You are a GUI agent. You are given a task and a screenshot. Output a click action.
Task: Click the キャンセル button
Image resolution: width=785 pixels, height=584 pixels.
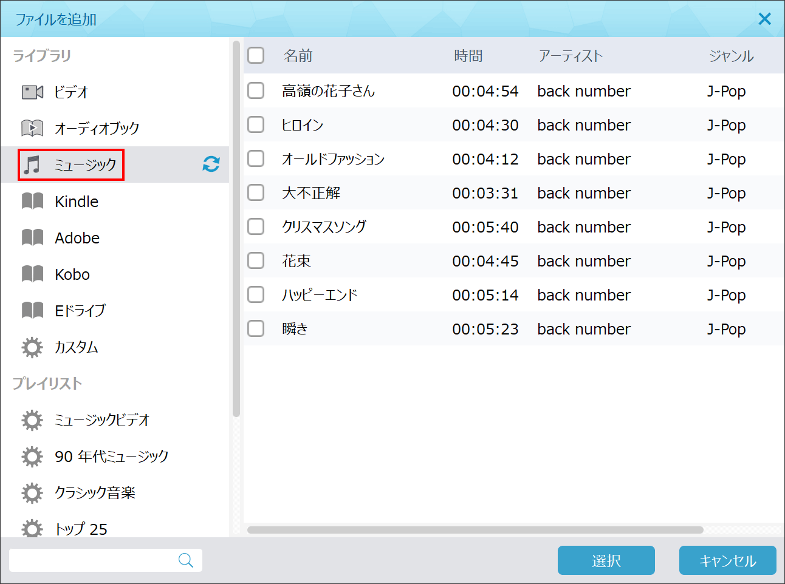pos(728,560)
